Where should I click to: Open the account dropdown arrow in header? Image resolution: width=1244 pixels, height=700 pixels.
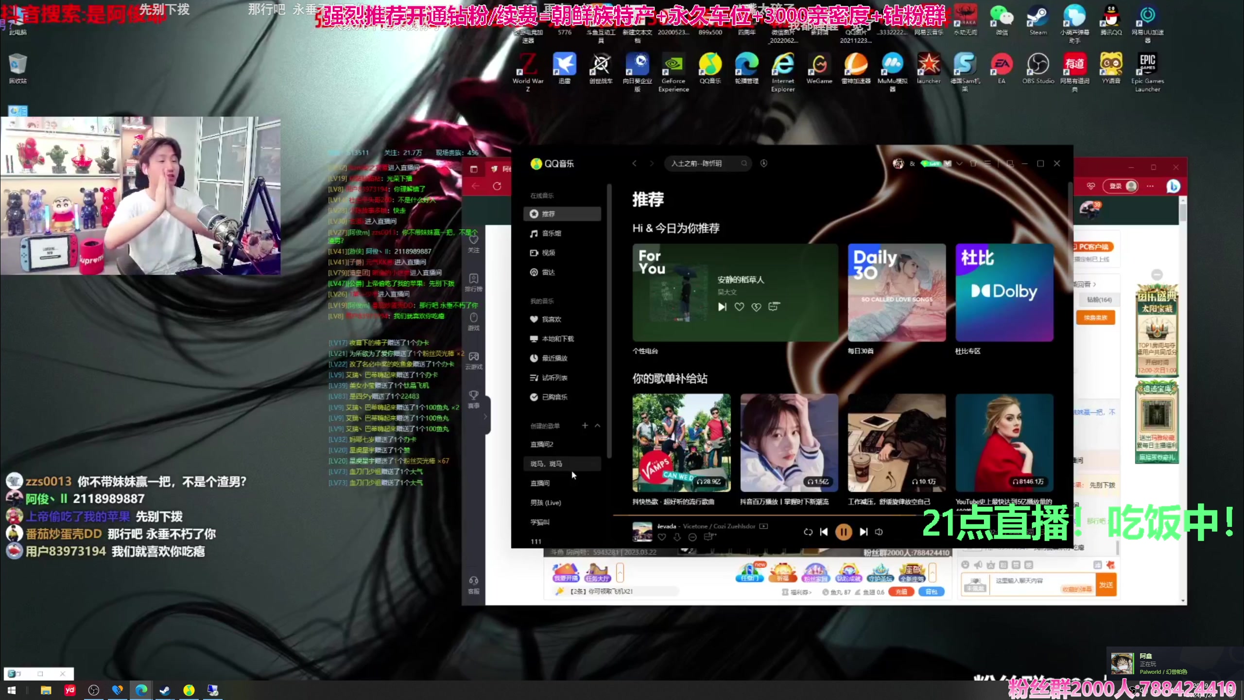[959, 164]
